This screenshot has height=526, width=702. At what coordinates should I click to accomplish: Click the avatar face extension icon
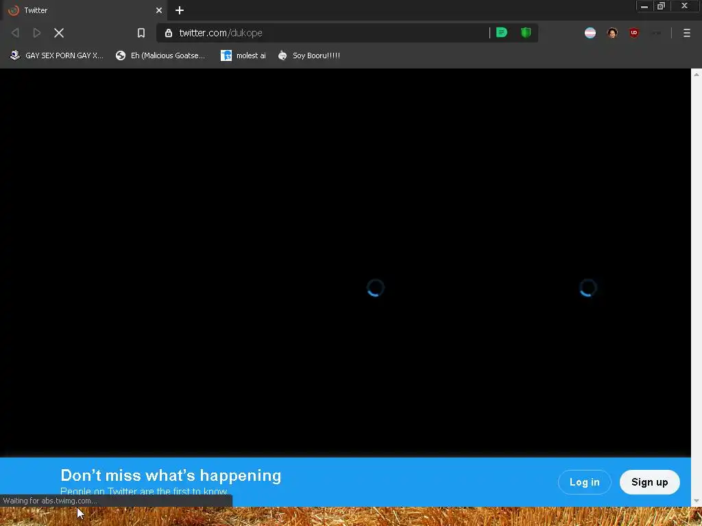pos(612,33)
